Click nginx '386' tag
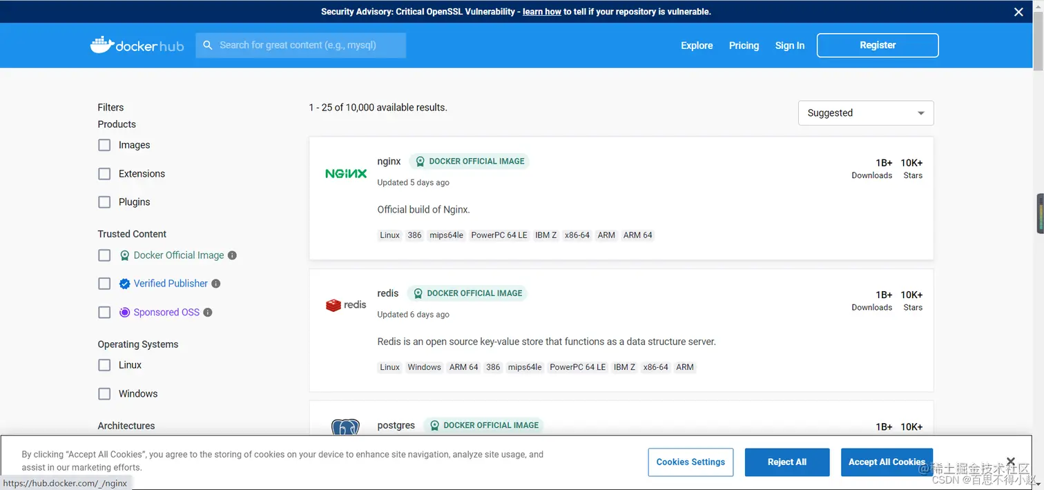This screenshot has height=490, width=1044. pyautogui.click(x=414, y=235)
